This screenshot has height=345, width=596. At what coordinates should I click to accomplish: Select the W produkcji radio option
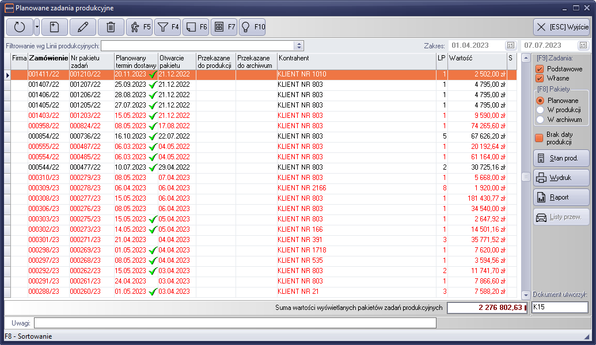pyautogui.click(x=540, y=110)
